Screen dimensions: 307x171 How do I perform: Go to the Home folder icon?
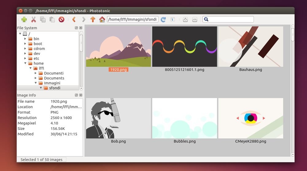click(x=102, y=19)
